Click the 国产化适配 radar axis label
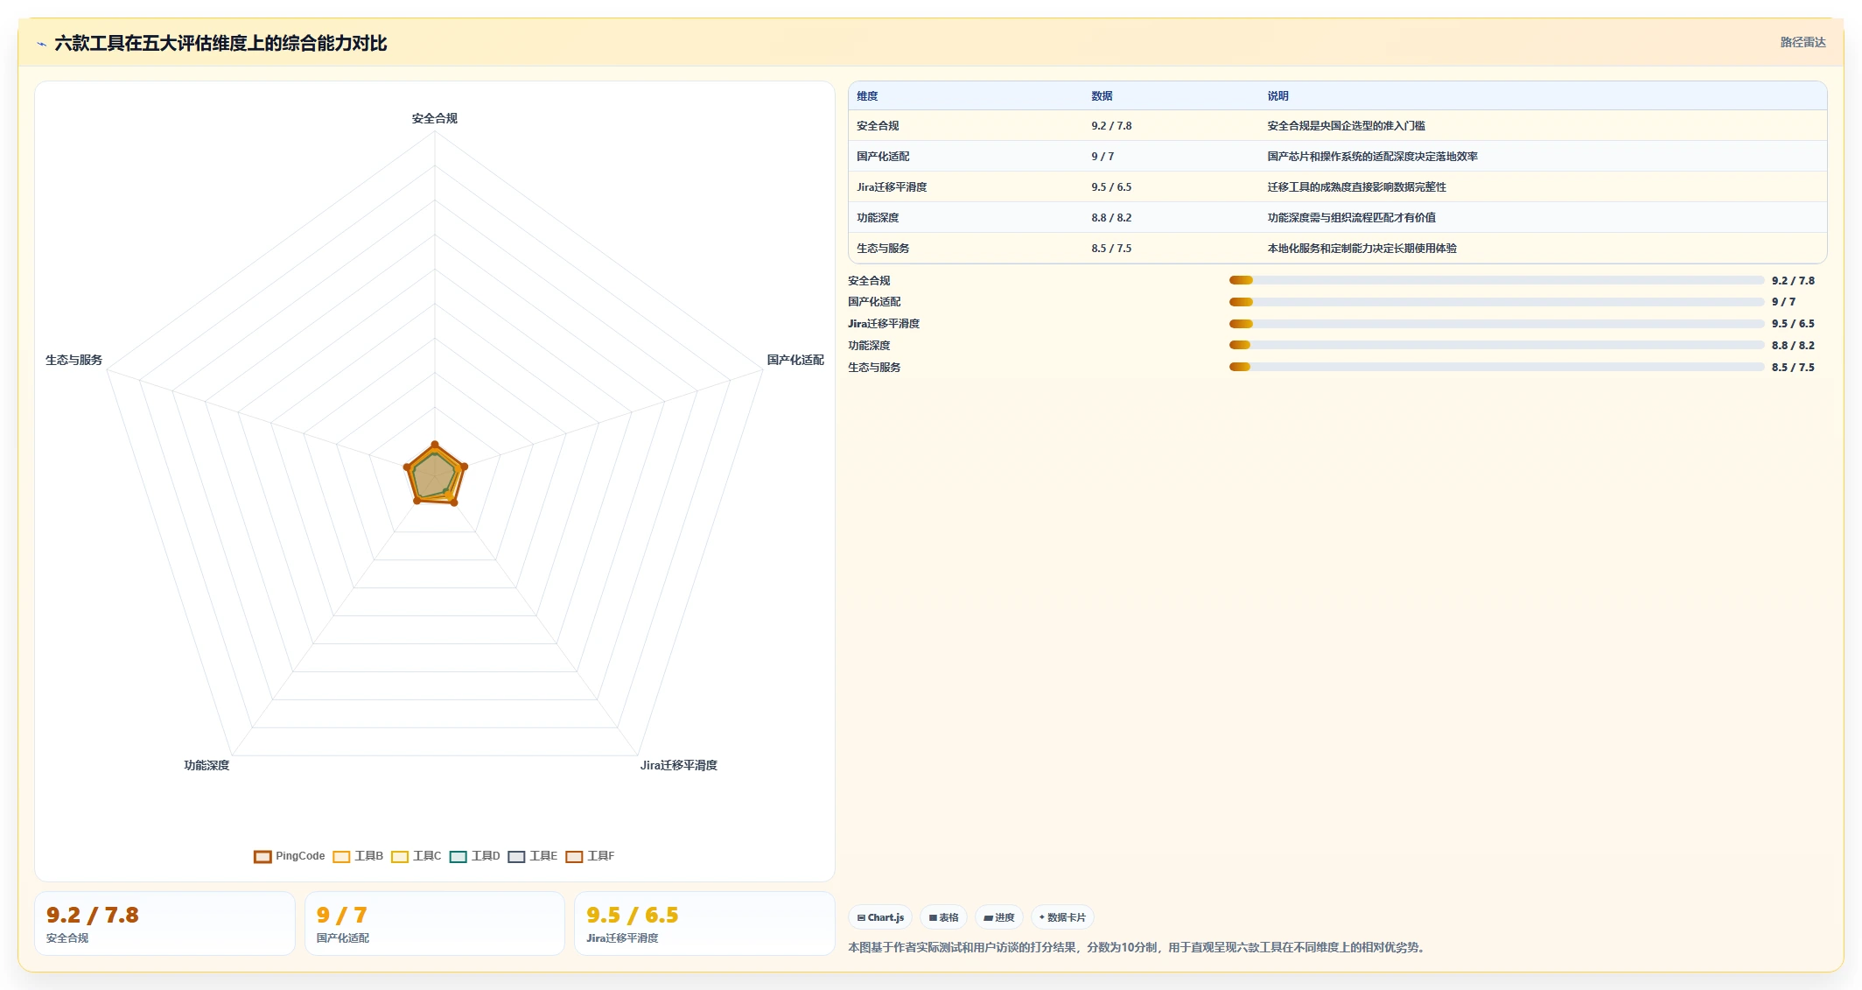The height and width of the screenshot is (990, 1862). [x=795, y=360]
